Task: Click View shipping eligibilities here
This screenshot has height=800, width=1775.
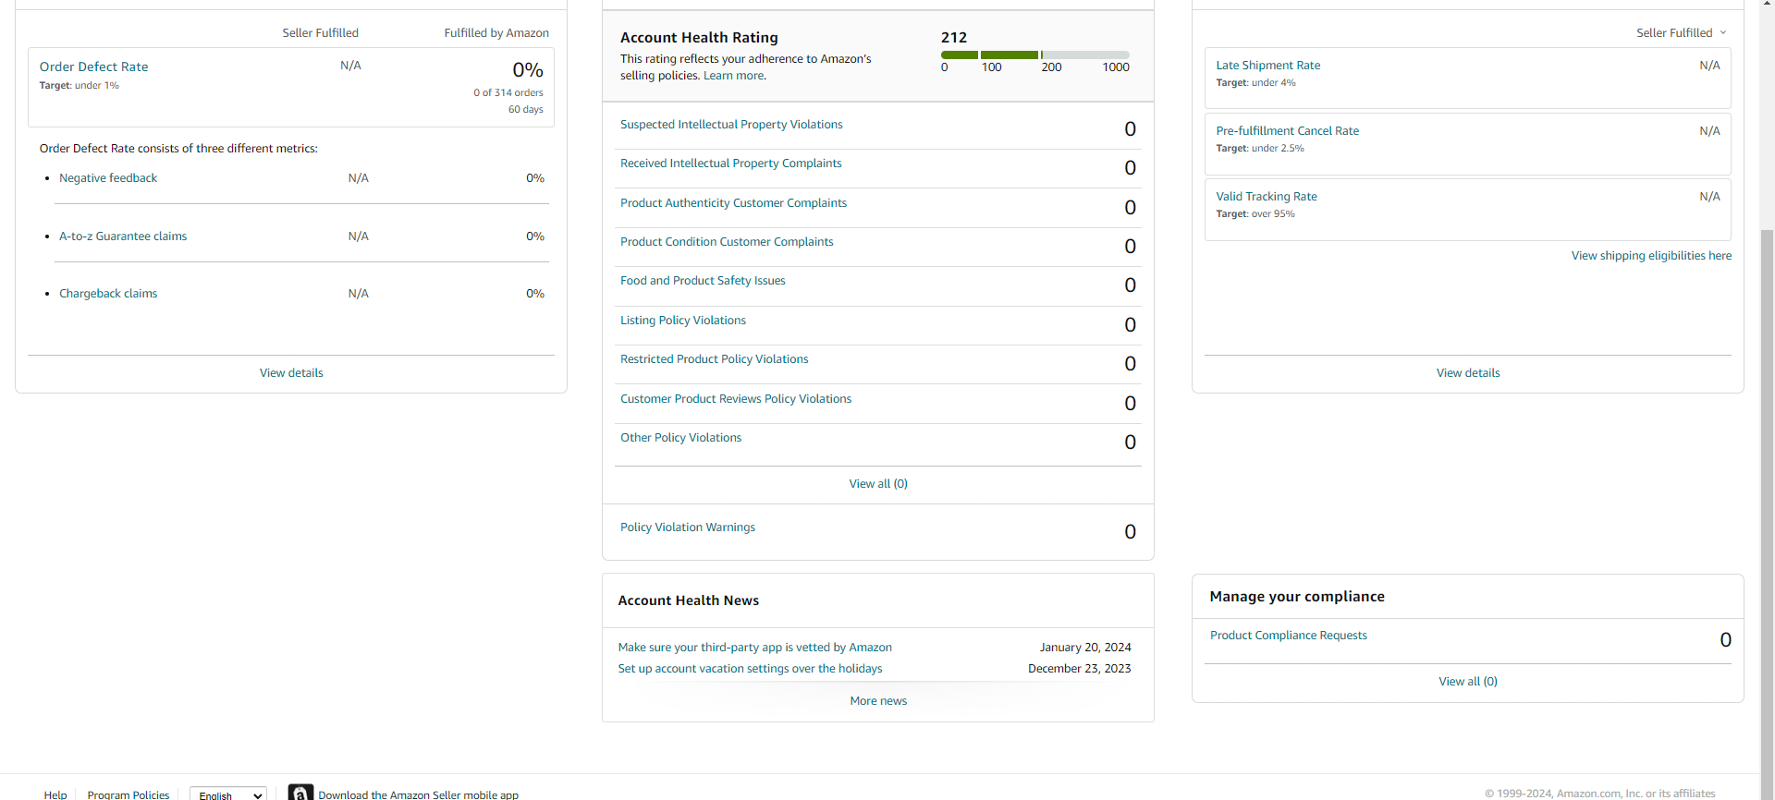Action: point(1651,255)
